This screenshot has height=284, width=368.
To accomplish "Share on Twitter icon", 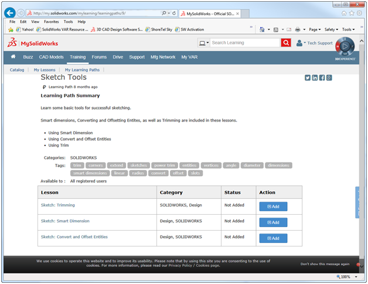I will [x=308, y=77].
